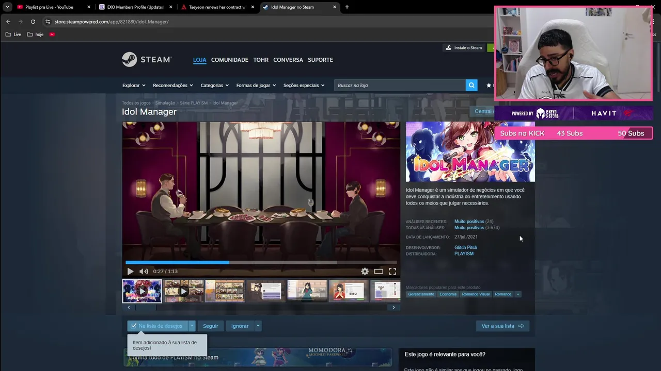Seek on the video progress bar
The width and height of the screenshot is (661, 371).
pos(261,262)
